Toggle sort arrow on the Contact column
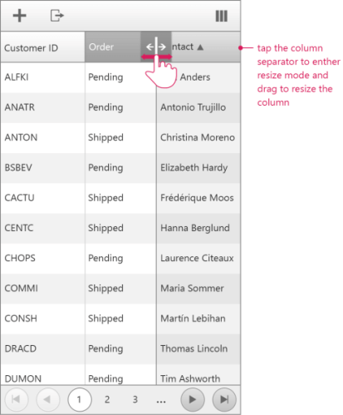343x415 pixels. (x=200, y=47)
